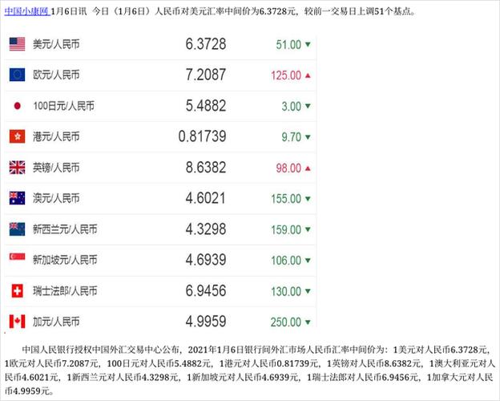Image resolution: width=500 pixels, height=401 pixels.
Task: Click the European Union flag icon
Action: (x=17, y=75)
